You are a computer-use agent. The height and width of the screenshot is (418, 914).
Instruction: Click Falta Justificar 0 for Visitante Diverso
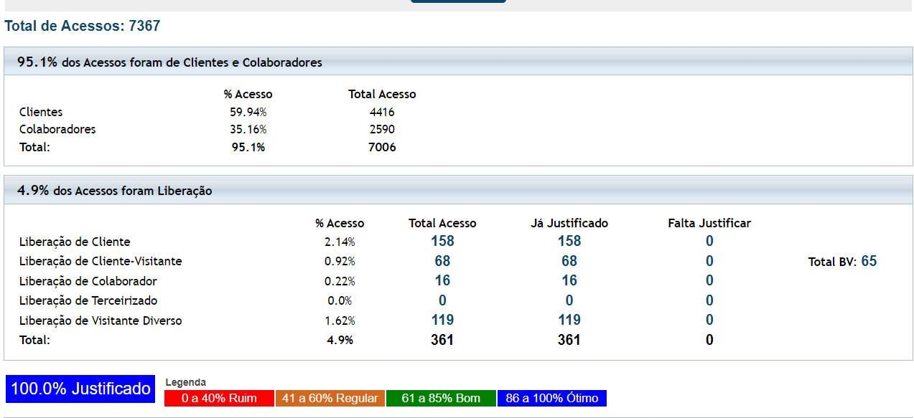click(x=709, y=320)
